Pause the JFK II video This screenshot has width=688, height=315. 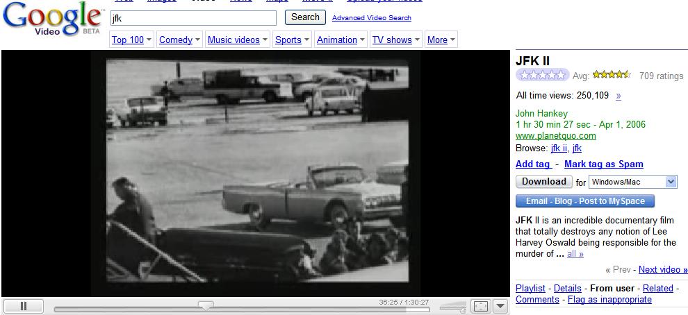click(23, 306)
